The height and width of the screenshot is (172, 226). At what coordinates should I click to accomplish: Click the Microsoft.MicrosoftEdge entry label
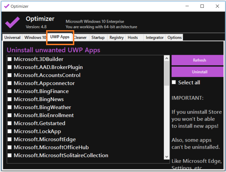coord(45,139)
